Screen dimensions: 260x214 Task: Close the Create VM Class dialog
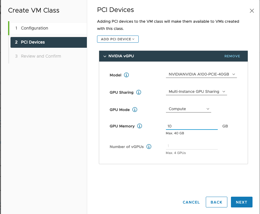(x=252, y=11)
